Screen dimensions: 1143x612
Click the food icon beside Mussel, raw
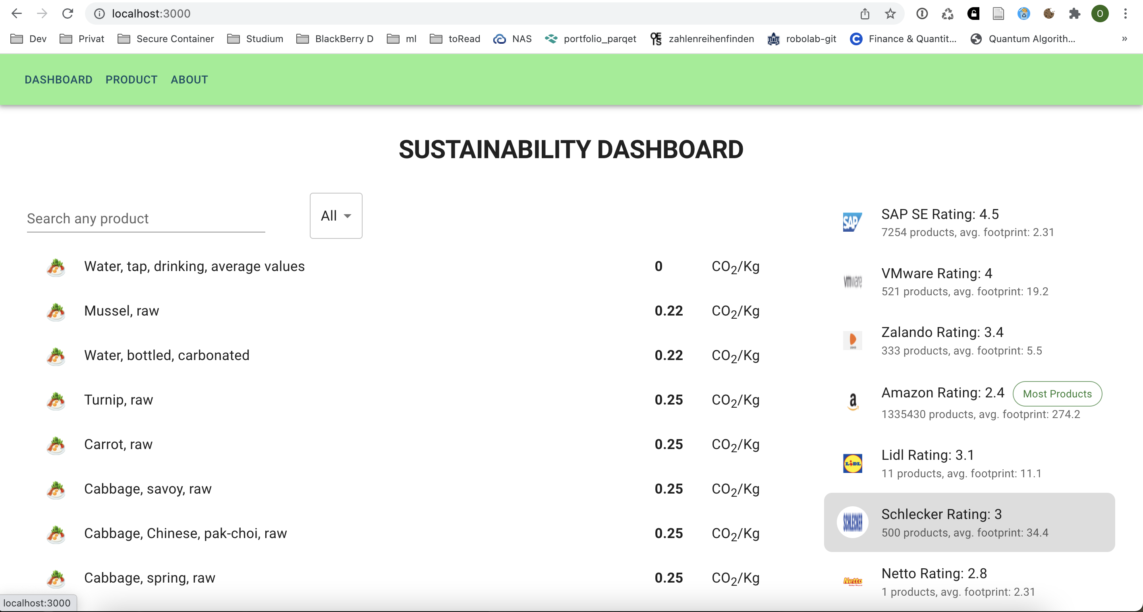pyautogui.click(x=56, y=312)
